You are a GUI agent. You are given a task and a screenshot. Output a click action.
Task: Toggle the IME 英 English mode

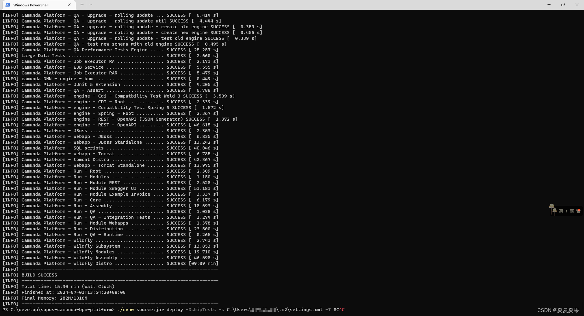(561, 211)
